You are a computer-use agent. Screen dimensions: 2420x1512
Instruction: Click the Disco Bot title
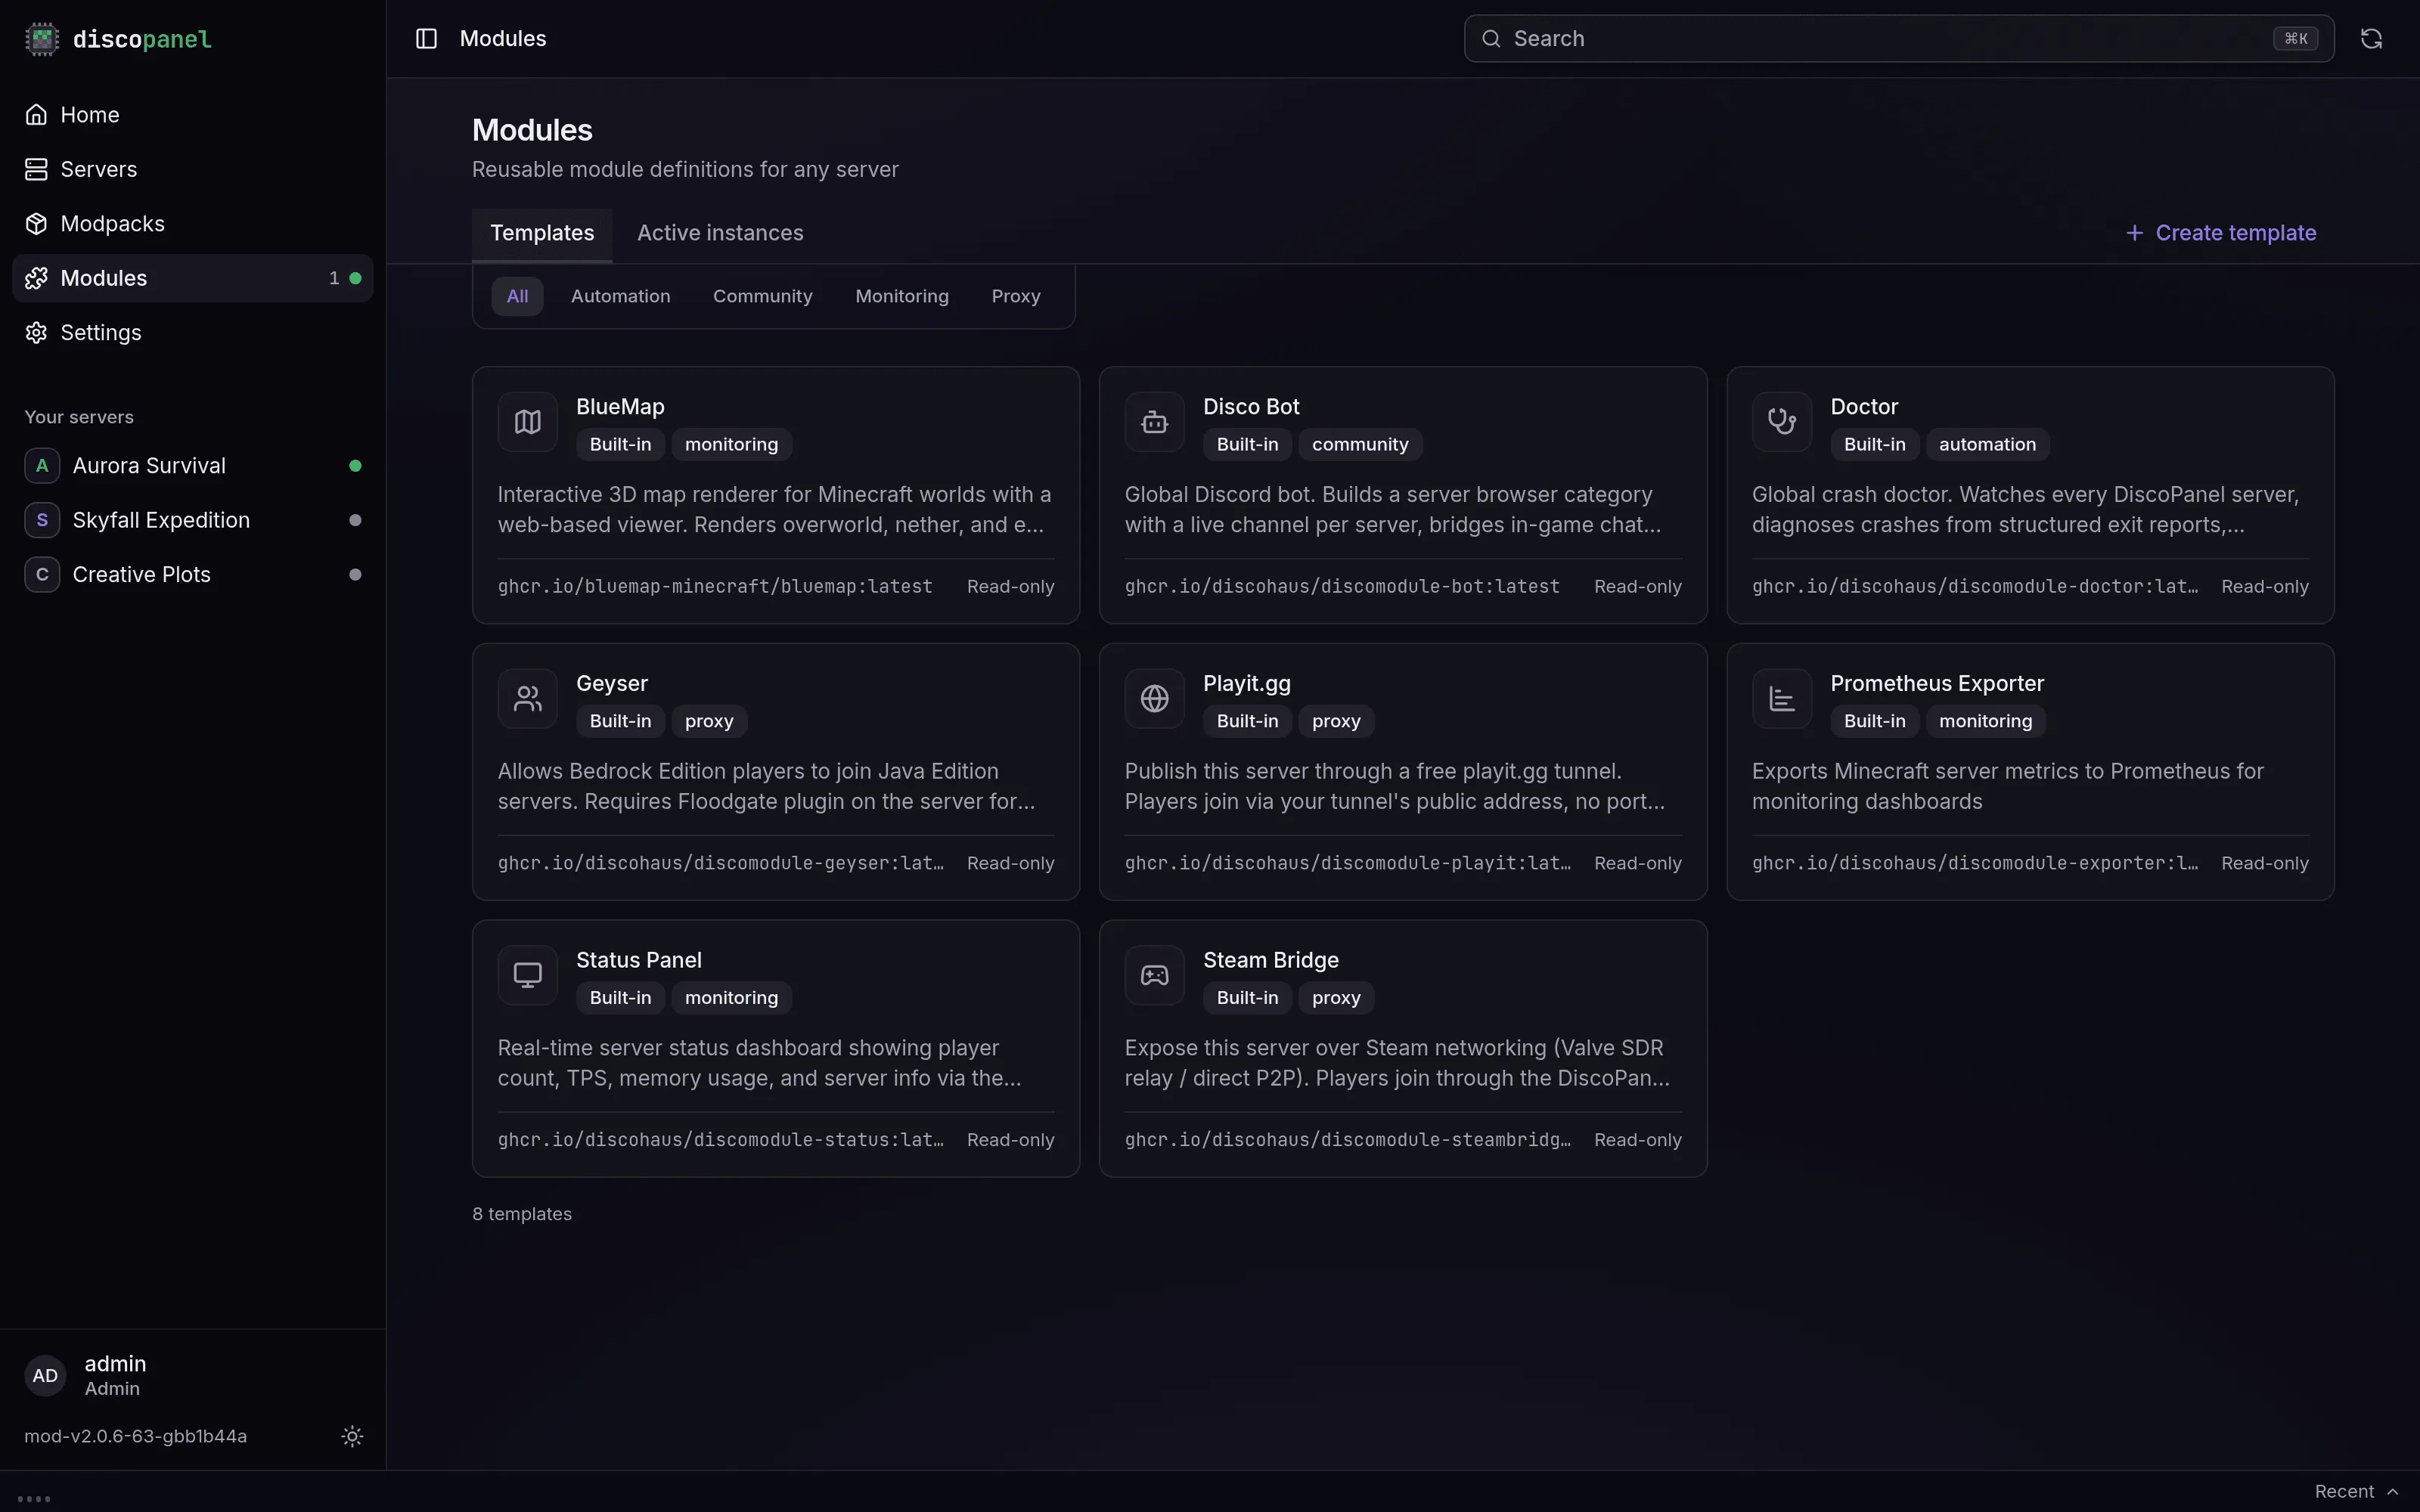(1250, 407)
